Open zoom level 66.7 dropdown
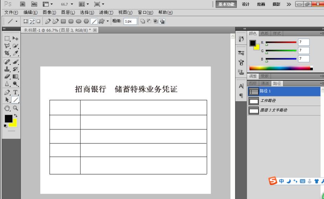 point(72,4)
